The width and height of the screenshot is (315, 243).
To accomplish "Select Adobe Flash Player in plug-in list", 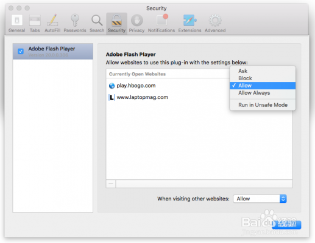I will [x=53, y=51].
